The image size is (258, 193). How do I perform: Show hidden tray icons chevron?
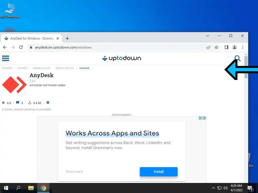point(213,188)
